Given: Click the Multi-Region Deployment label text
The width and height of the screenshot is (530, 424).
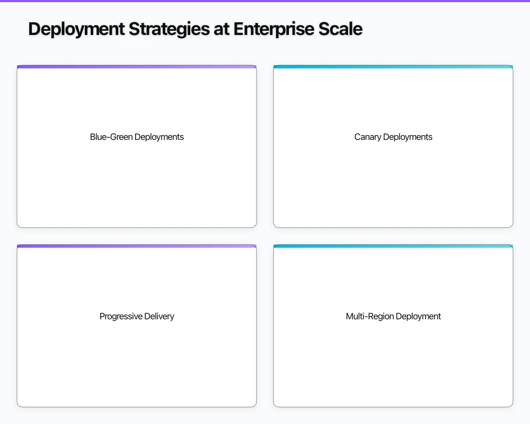Looking at the screenshot, I should point(393,316).
